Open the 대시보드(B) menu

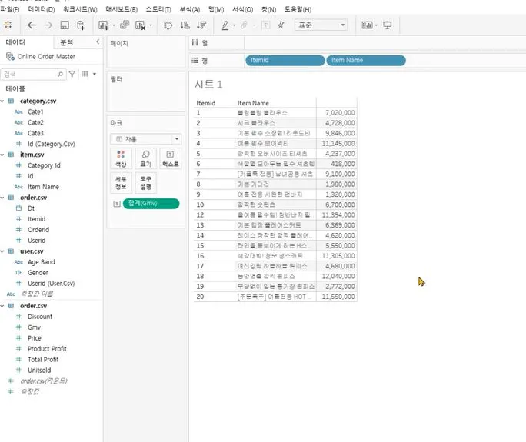pyautogui.click(x=122, y=9)
